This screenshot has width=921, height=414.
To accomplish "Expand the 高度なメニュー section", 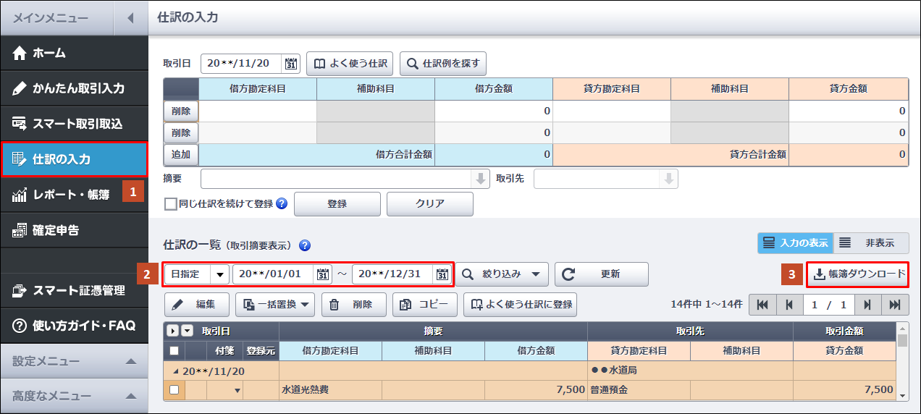I will [74, 396].
